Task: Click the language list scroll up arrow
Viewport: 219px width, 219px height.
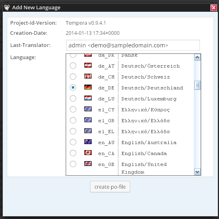Action: pyautogui.click(x=198, y=57)
